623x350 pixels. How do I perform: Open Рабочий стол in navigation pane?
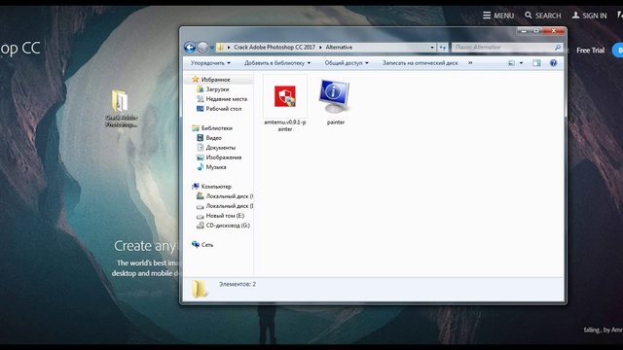pos(223,109)
